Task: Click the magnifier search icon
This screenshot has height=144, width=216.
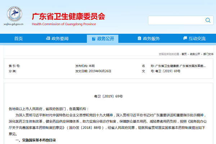Action: [x=208, y=20]
